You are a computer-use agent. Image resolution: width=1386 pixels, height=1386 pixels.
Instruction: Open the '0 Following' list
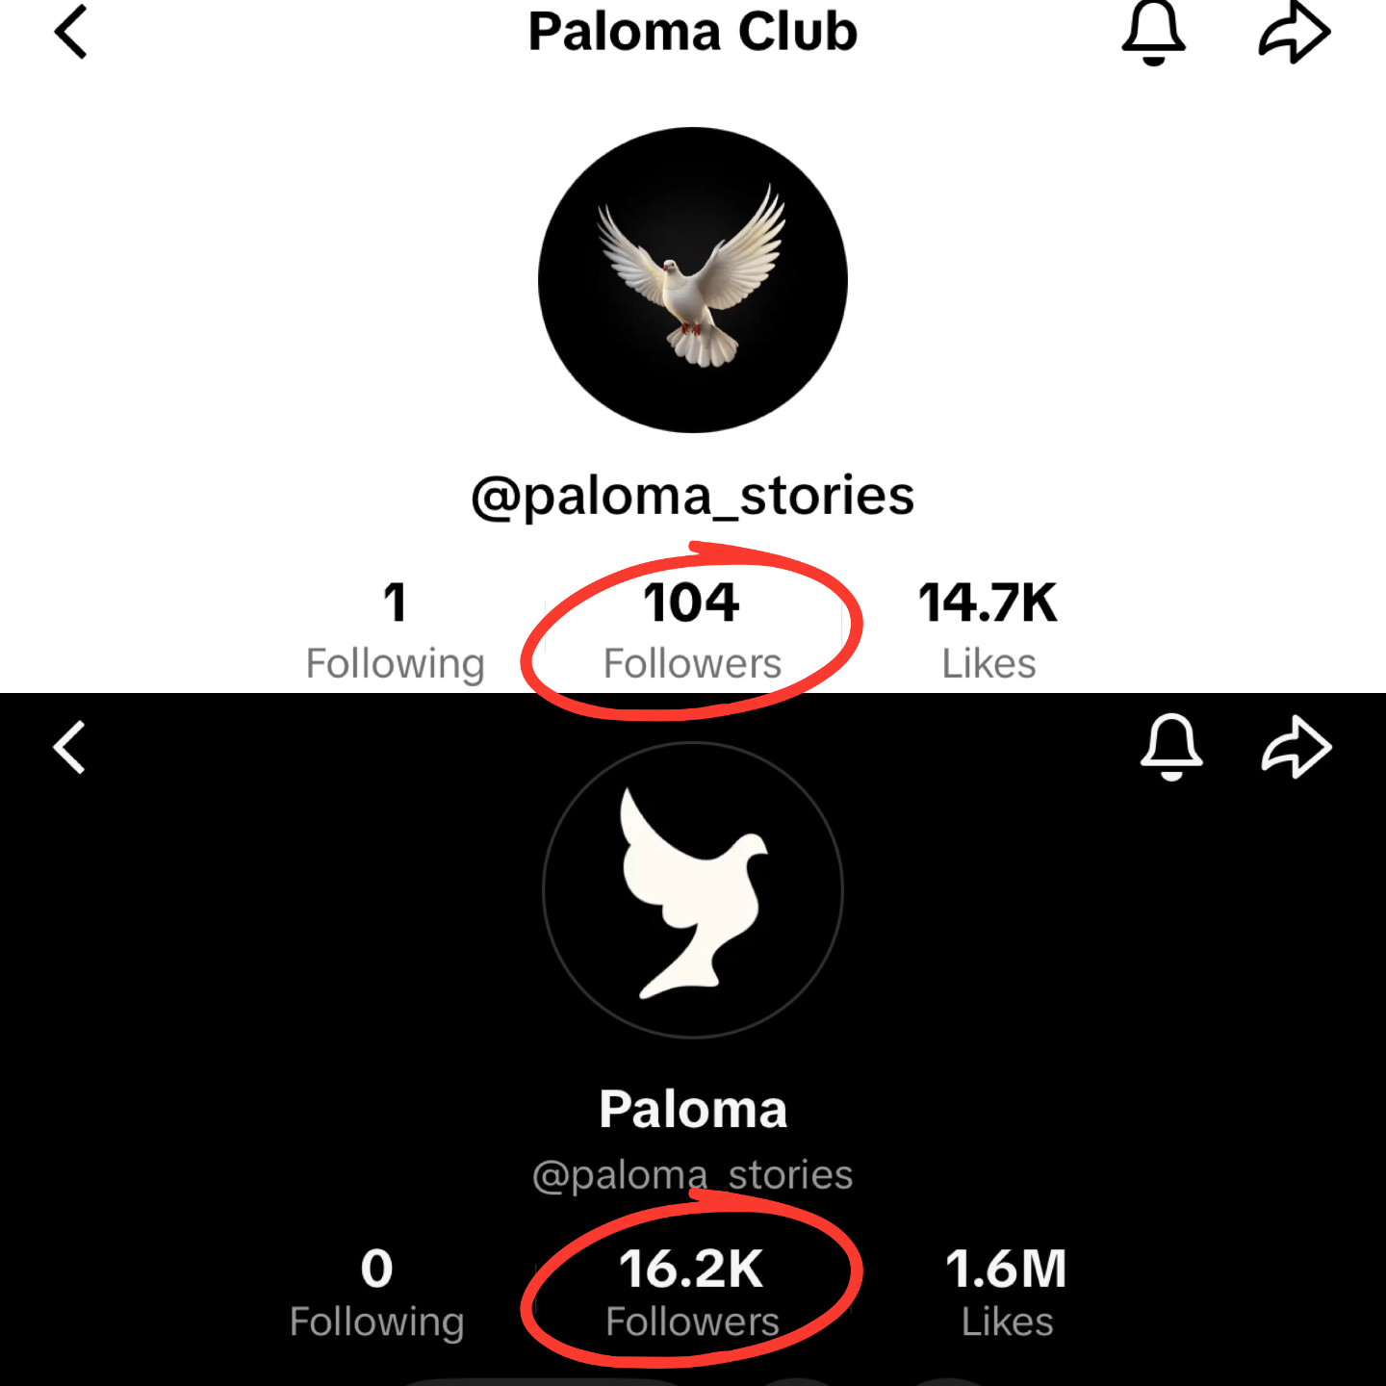click(377, 1293)
